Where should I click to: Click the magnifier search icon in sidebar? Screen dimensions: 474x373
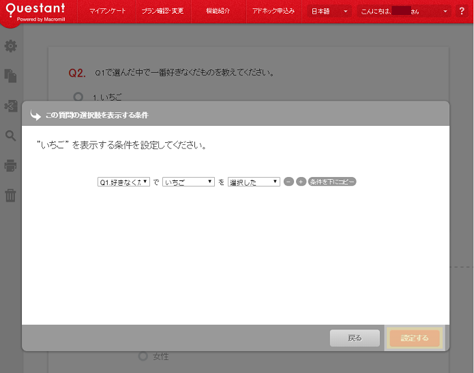click(11, 135)
